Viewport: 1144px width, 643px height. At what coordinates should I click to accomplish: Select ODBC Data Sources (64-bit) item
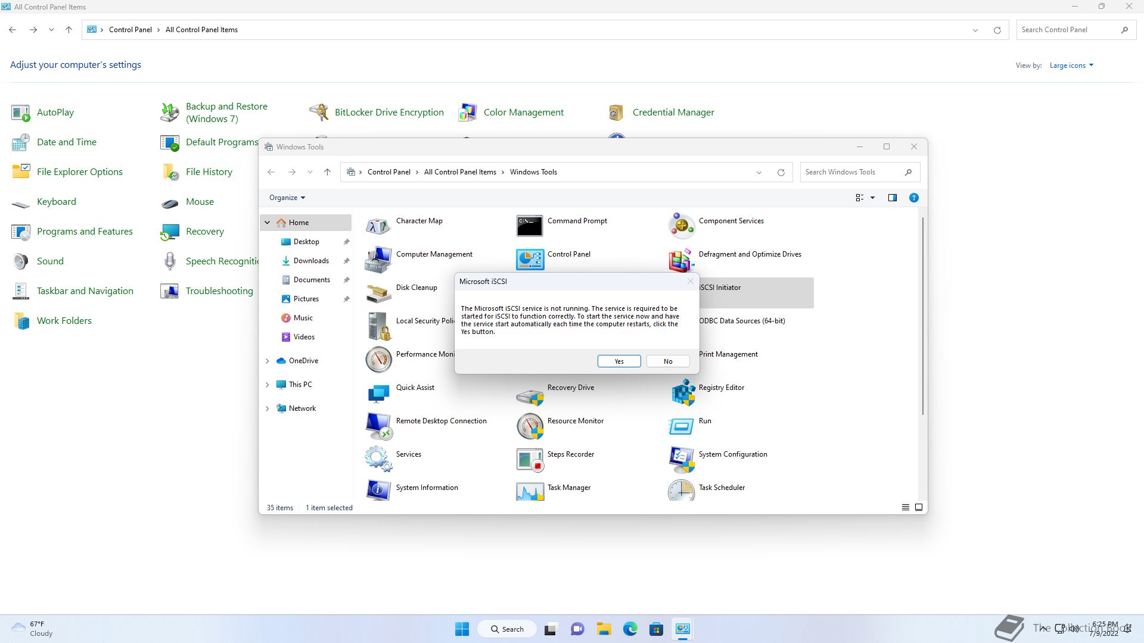(x=742, y=321)
